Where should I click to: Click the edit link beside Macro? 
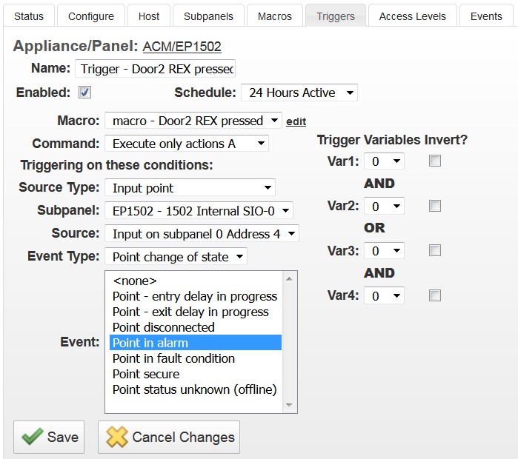296,121
